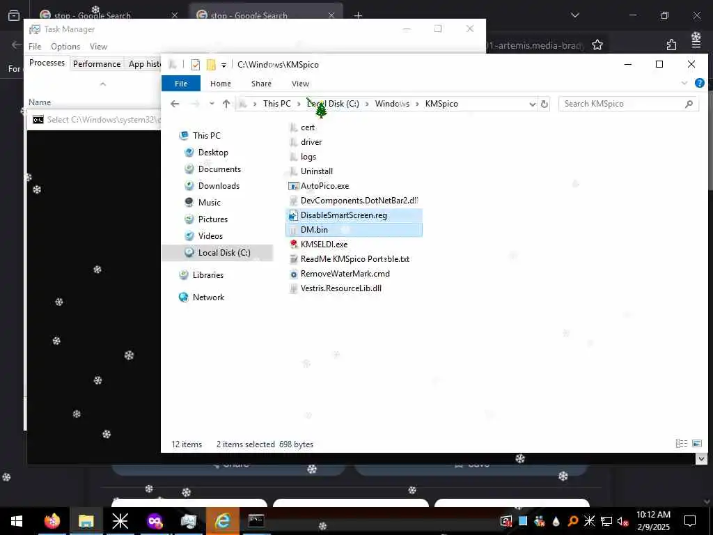Click the muted volume tray icon
The height and width of the screenshot is (535, 713).
(622, 521)
